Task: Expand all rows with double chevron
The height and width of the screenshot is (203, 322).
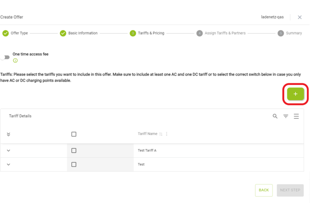Action: 8,134
